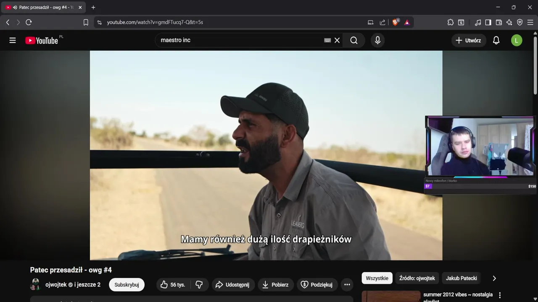Open the summer 2012 vibes thumbnail
This screenshot has height=302, width=538.
coord(391,297)
